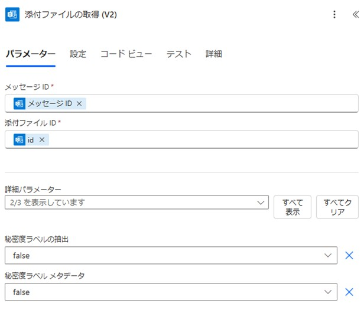The width and height of the screenshot is (364, 310).
Task: Open the 秘密度ラベル メタデータ false dropdown
Action: tap(171, 292)
